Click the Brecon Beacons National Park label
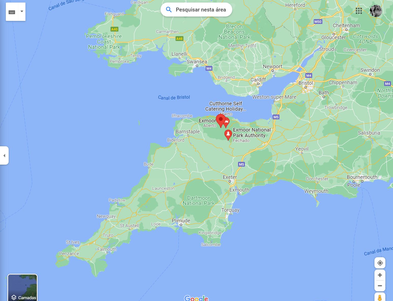 point(234,32)
